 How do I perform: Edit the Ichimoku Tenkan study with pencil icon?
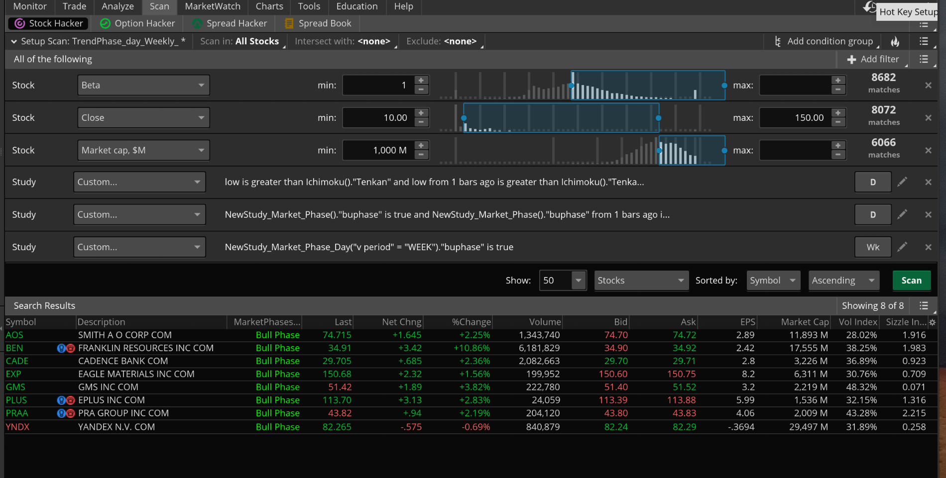tap(902, 182)
